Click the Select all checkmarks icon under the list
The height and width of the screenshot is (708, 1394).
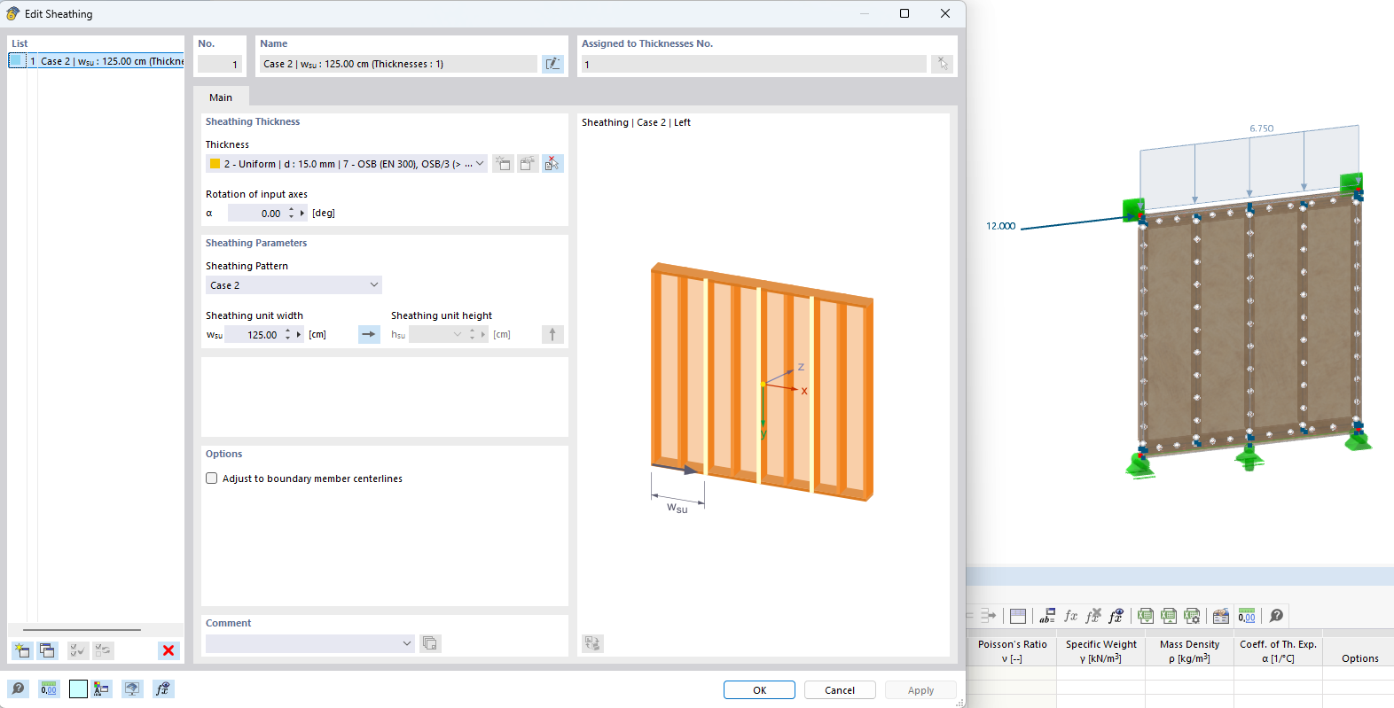click(78, 650)
